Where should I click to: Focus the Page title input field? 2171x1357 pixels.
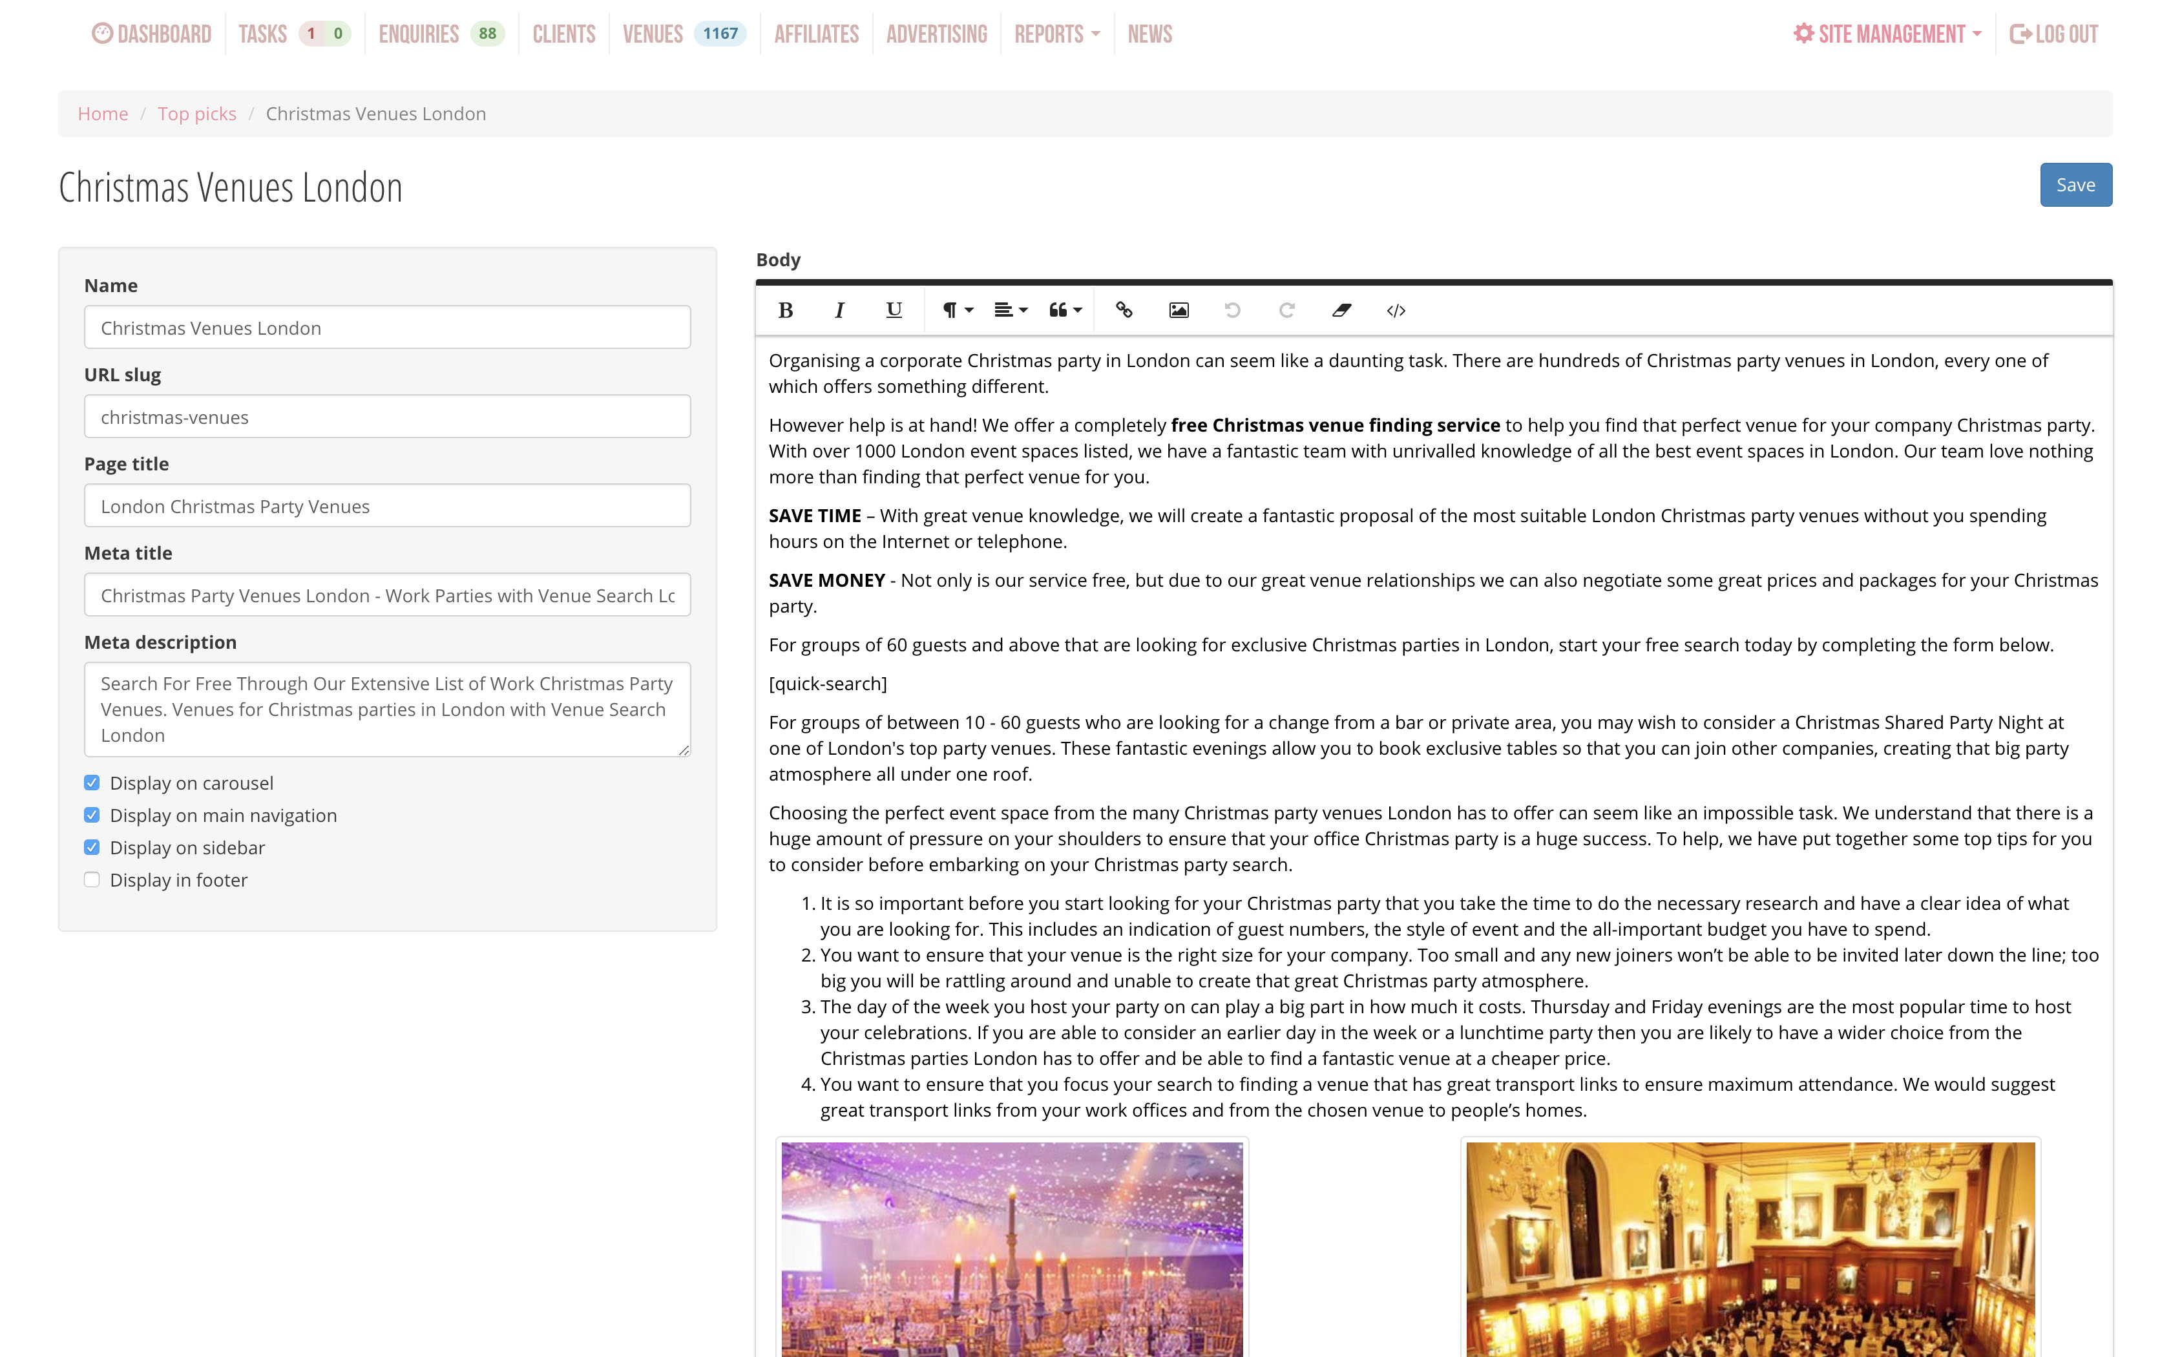[388, 506]
